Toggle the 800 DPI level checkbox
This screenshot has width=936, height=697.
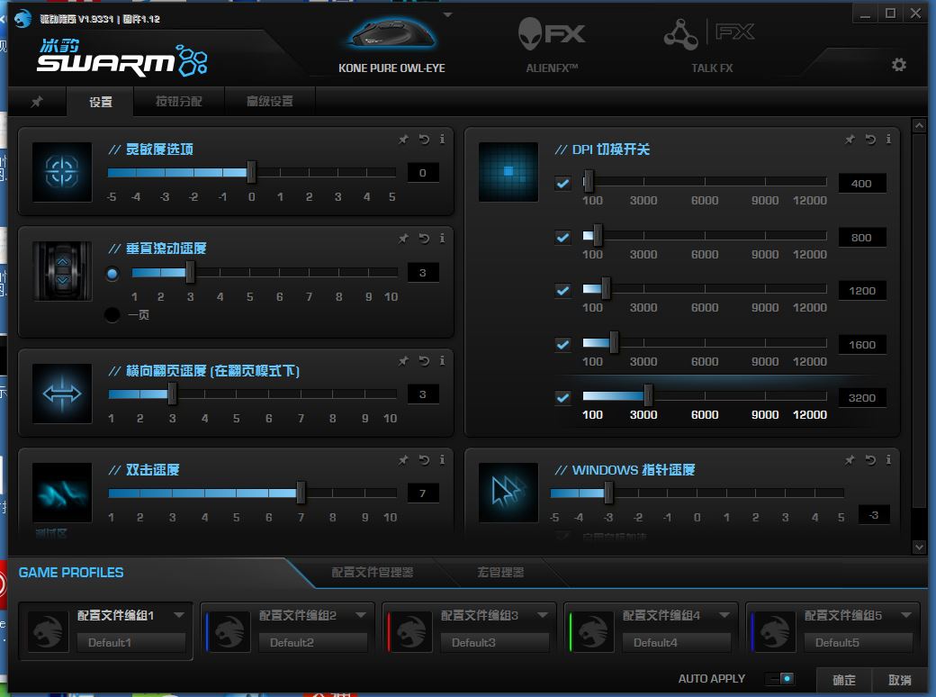(x=562, y=237)
